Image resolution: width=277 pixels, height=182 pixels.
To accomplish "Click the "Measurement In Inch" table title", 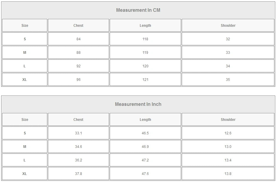I will pos(138,104).
